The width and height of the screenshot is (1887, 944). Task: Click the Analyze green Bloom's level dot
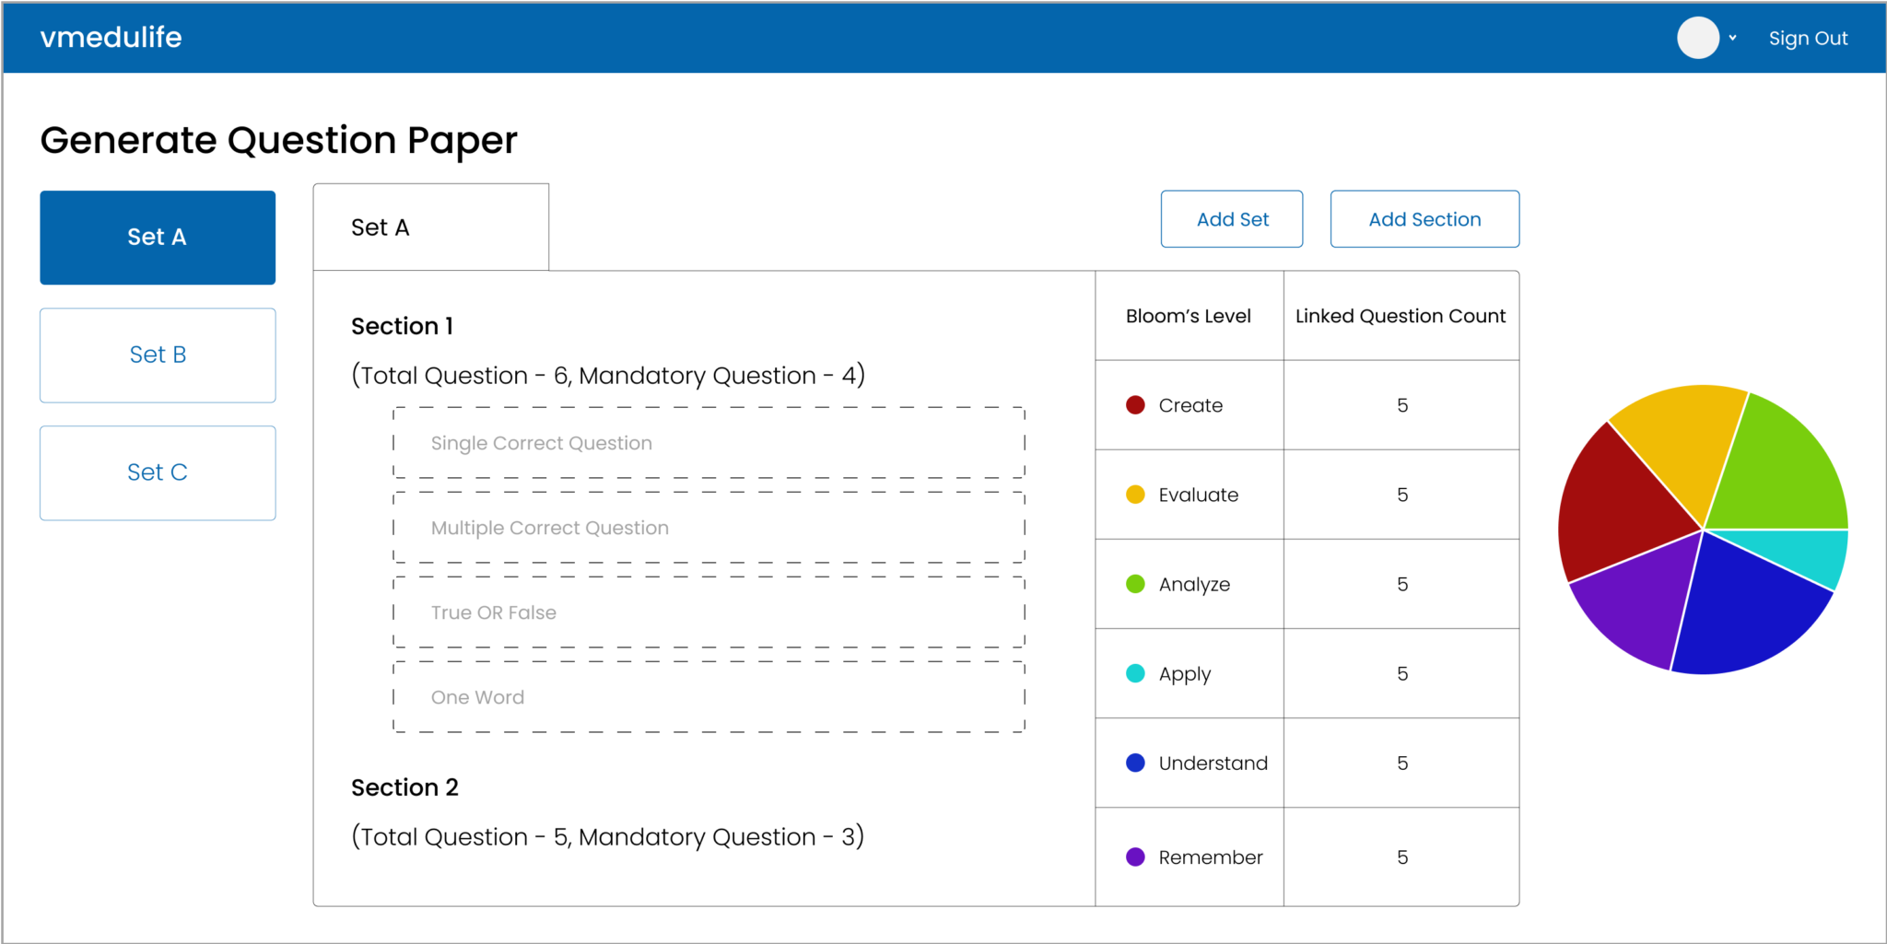(1135, 583)
